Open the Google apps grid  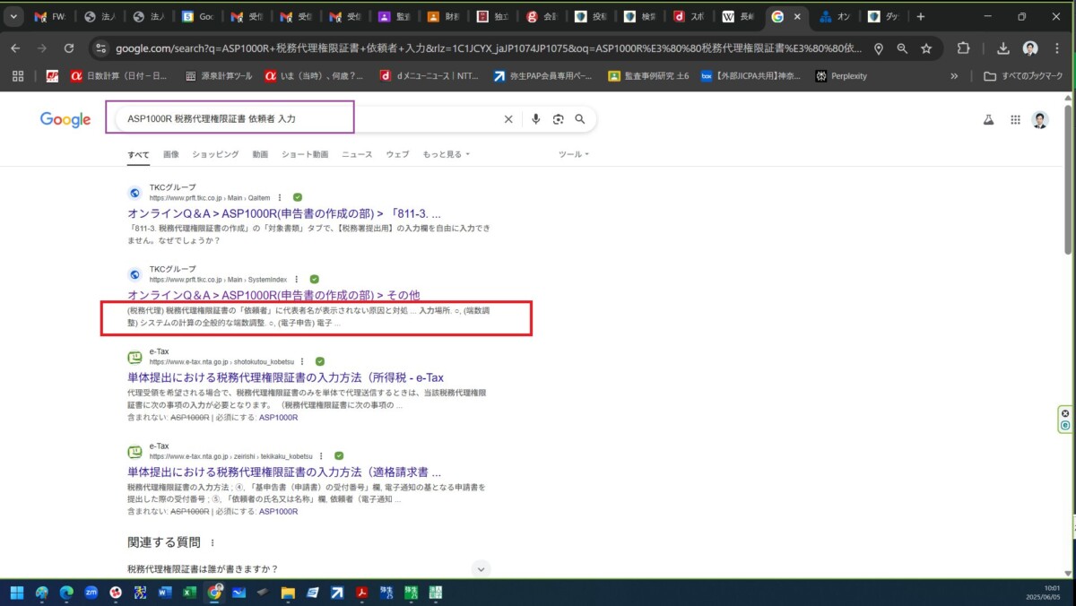pos(1015,119)
